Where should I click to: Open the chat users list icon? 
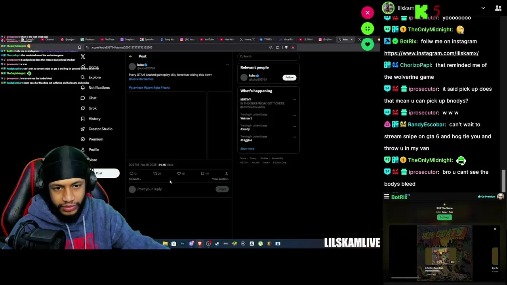tap(498, 8)
